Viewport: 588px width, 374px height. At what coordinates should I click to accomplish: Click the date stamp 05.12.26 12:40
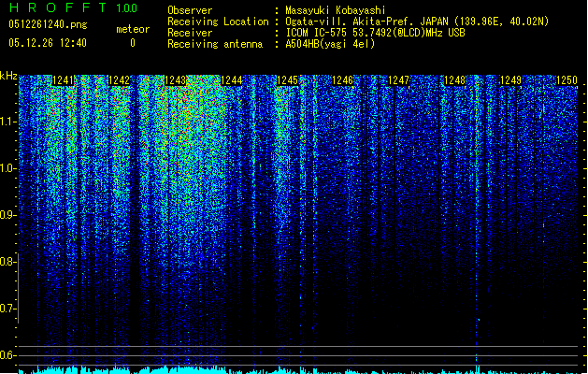[x=48, y=43]
